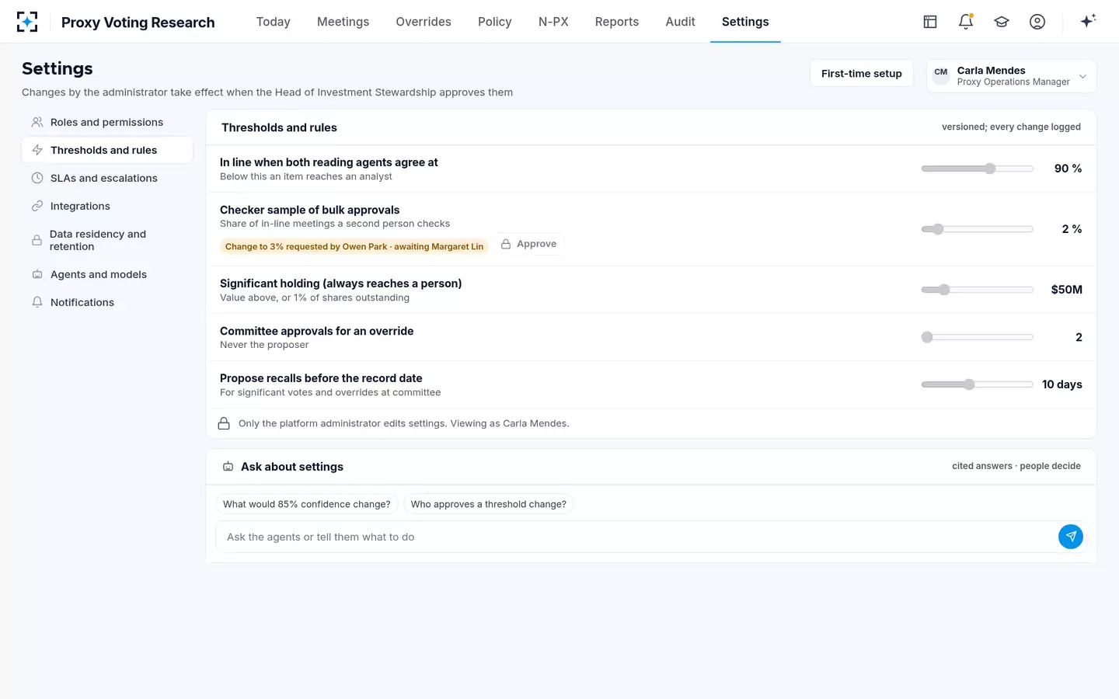
Task: Open SLAs and escalations settings
Action: 107,178
